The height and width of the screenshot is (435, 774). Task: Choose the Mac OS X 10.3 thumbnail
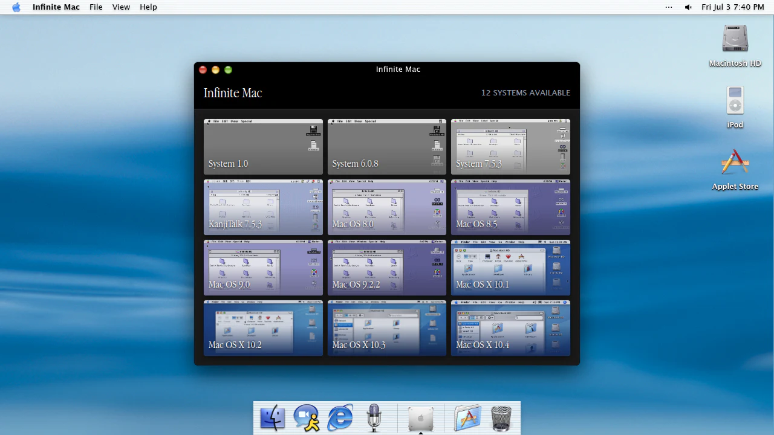387,328
